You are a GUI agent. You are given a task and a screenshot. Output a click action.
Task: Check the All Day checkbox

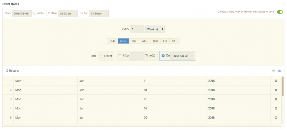[35, 13]
